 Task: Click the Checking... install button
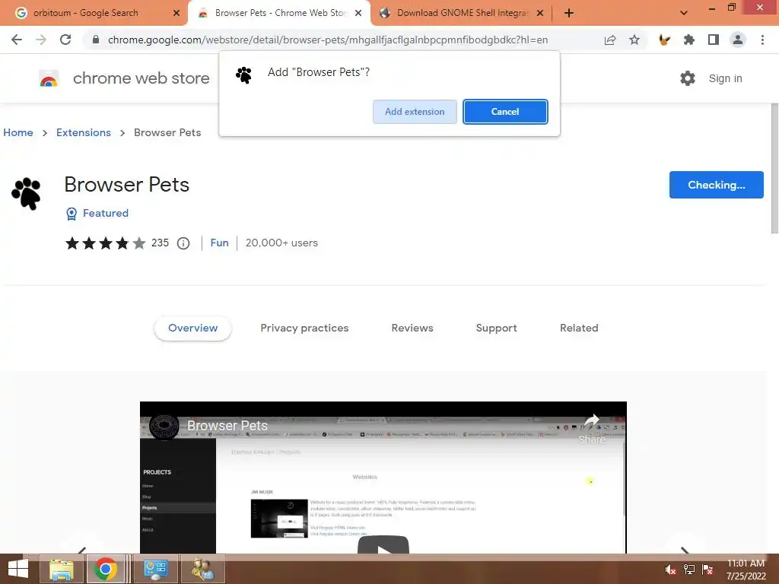tap(717, 185)
